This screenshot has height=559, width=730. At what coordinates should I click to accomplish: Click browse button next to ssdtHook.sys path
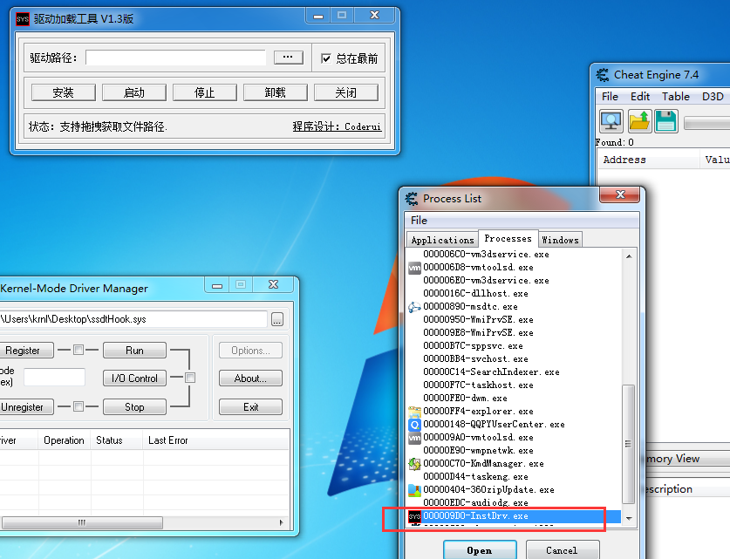point(277,320)
